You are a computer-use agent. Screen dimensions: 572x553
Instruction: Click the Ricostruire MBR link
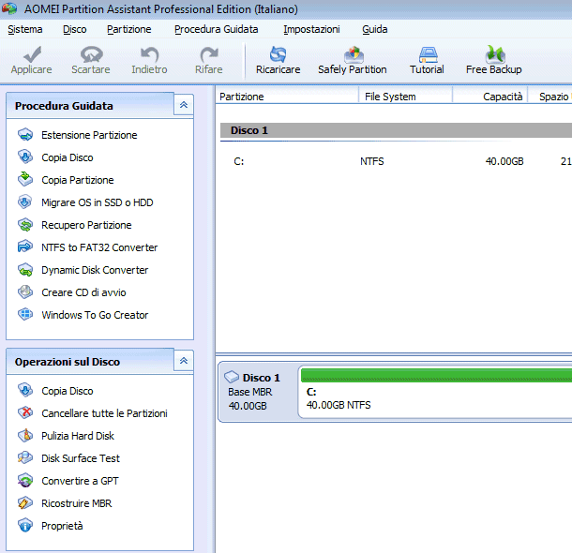pos(77,503)
